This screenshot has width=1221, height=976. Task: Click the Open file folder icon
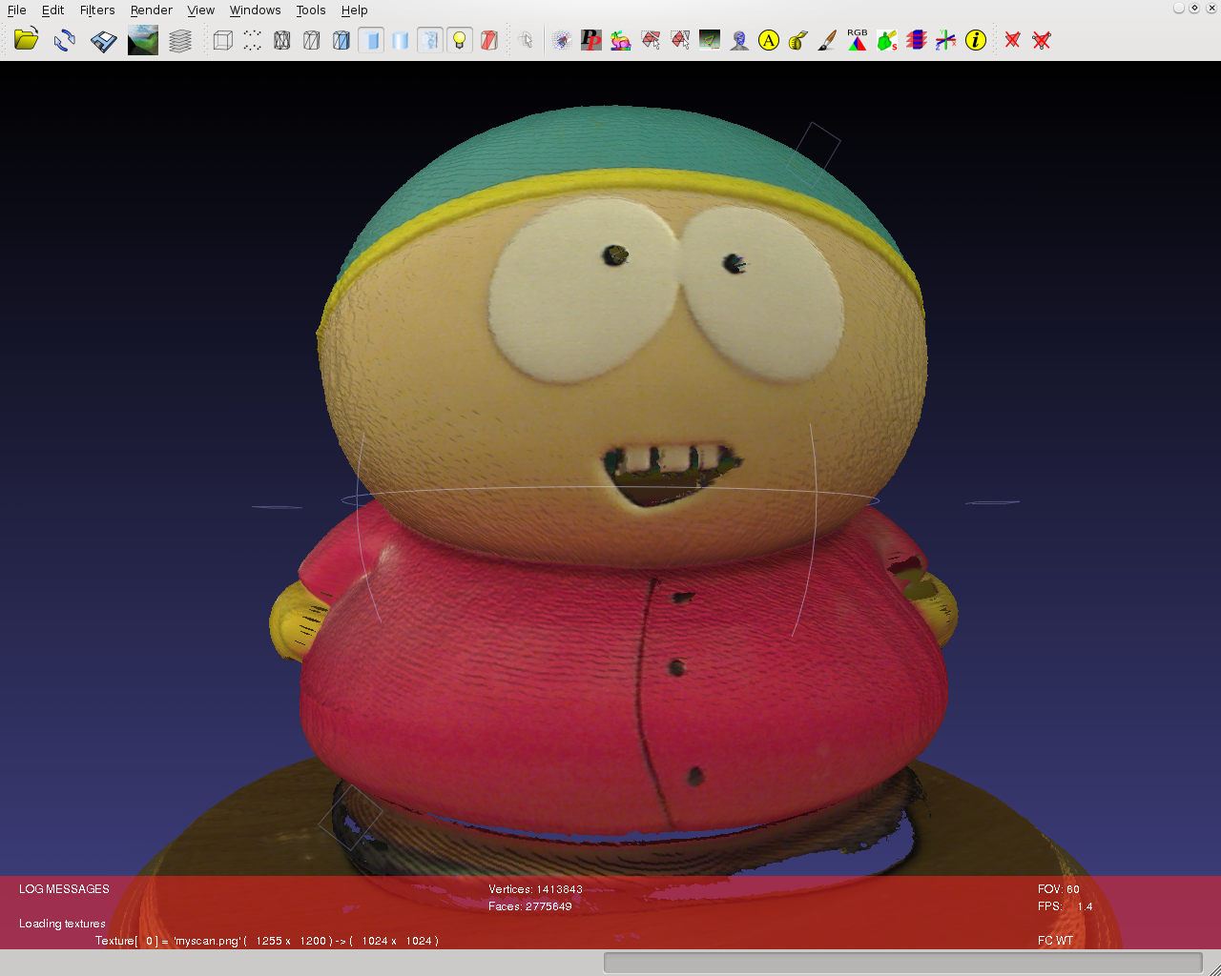tap(26, 40)
